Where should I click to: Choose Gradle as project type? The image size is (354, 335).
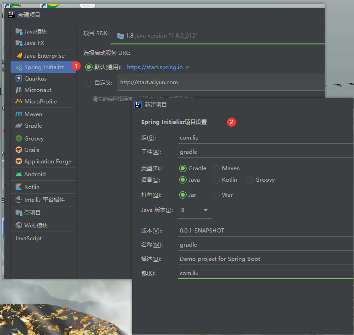183,168
